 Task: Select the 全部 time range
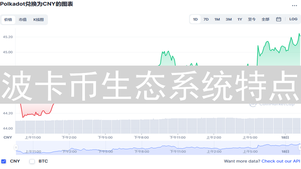[265, 19]
